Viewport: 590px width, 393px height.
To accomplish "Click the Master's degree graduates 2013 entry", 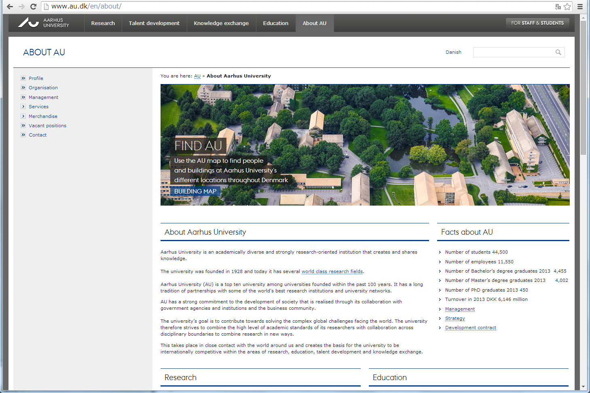I will click(x=507, y=280).
